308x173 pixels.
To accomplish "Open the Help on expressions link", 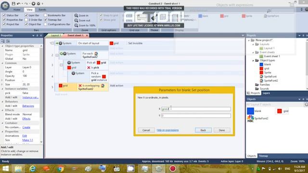I will click(x=167, y=130).
